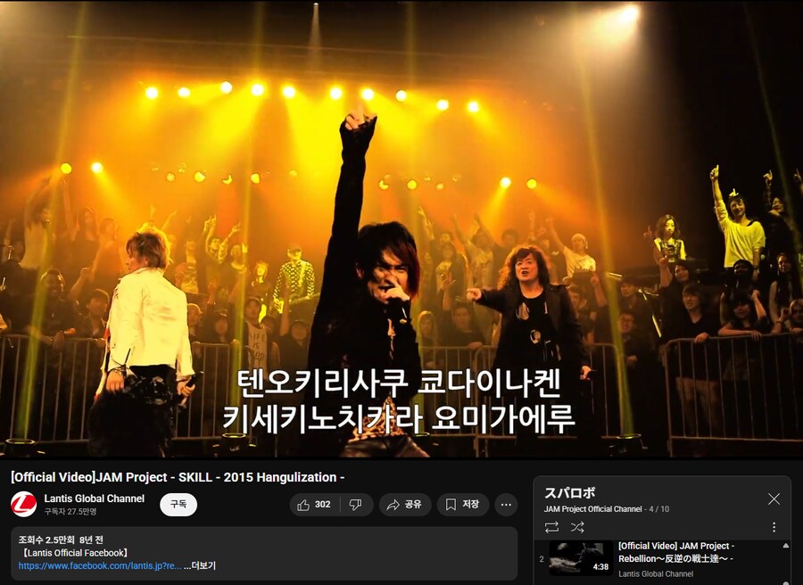Image resolution: width=803 pixels, height=585 pixels.
Task: Open playlist options three-dot menu
Action: [774, 527]
